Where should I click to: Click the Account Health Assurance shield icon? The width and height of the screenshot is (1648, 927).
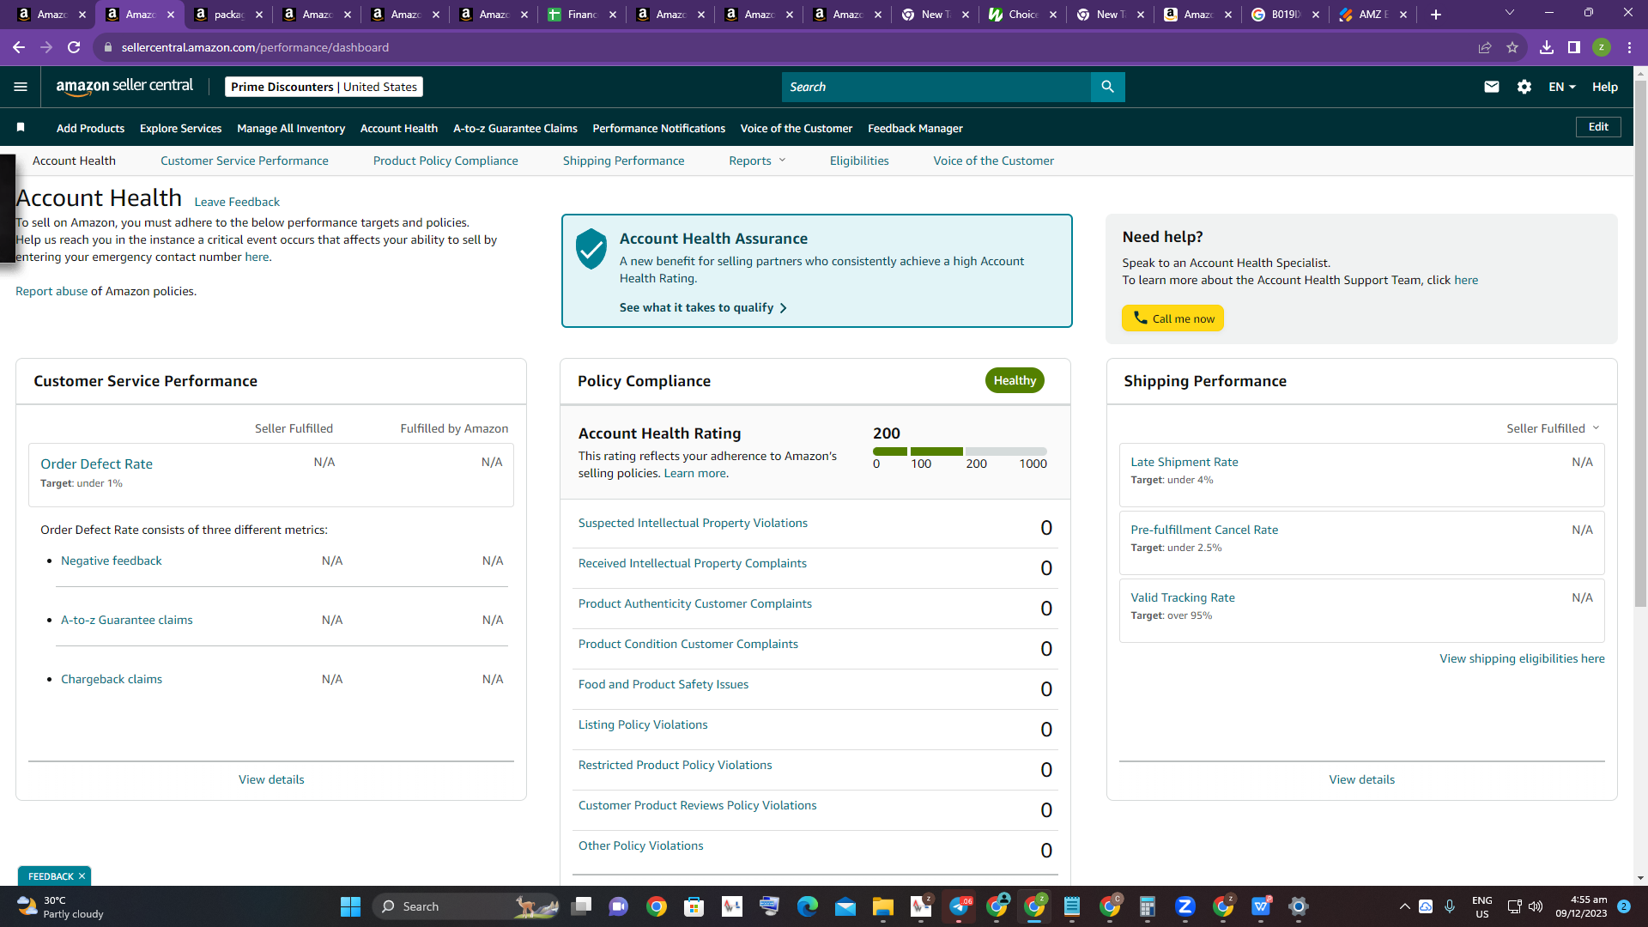click(591, 249)
